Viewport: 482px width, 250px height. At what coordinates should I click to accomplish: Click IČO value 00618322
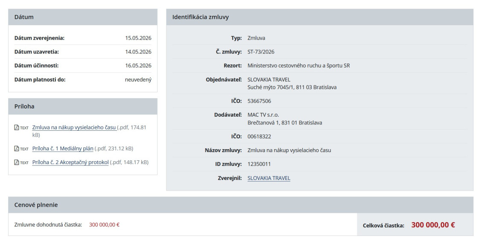[259, 136]
